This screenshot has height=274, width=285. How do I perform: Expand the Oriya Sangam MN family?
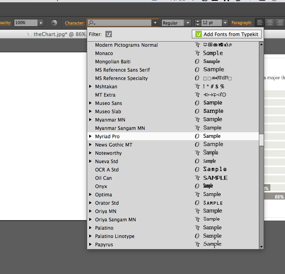tap(90, 219)
